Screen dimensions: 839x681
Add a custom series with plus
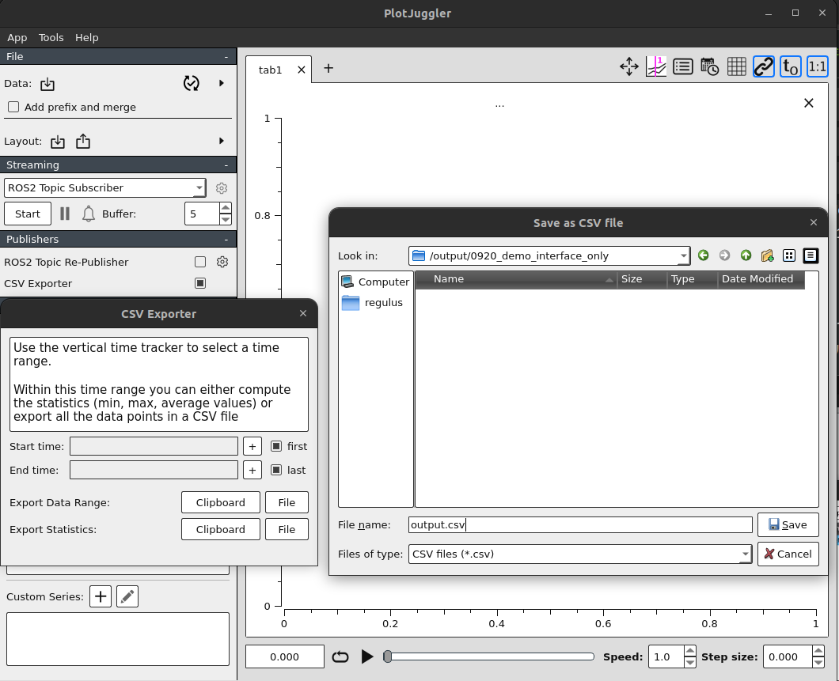coord(101,596)
